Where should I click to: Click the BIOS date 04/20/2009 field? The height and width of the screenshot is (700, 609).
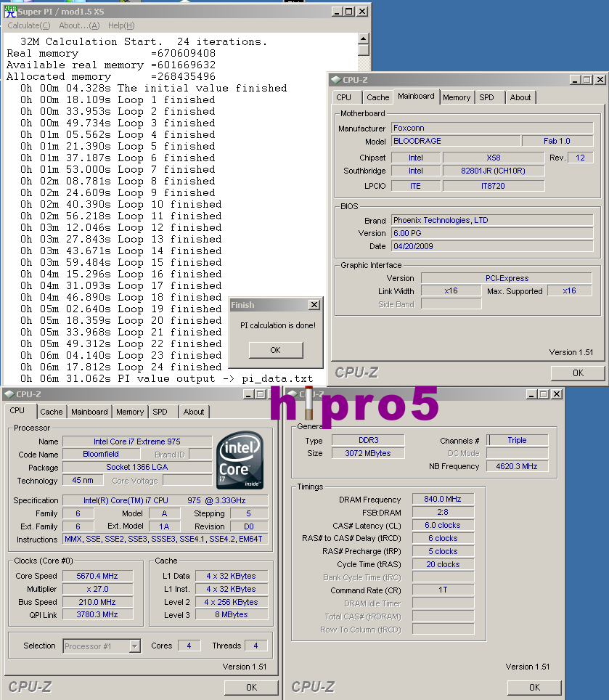pyautogui.click(x=492, y=246)
